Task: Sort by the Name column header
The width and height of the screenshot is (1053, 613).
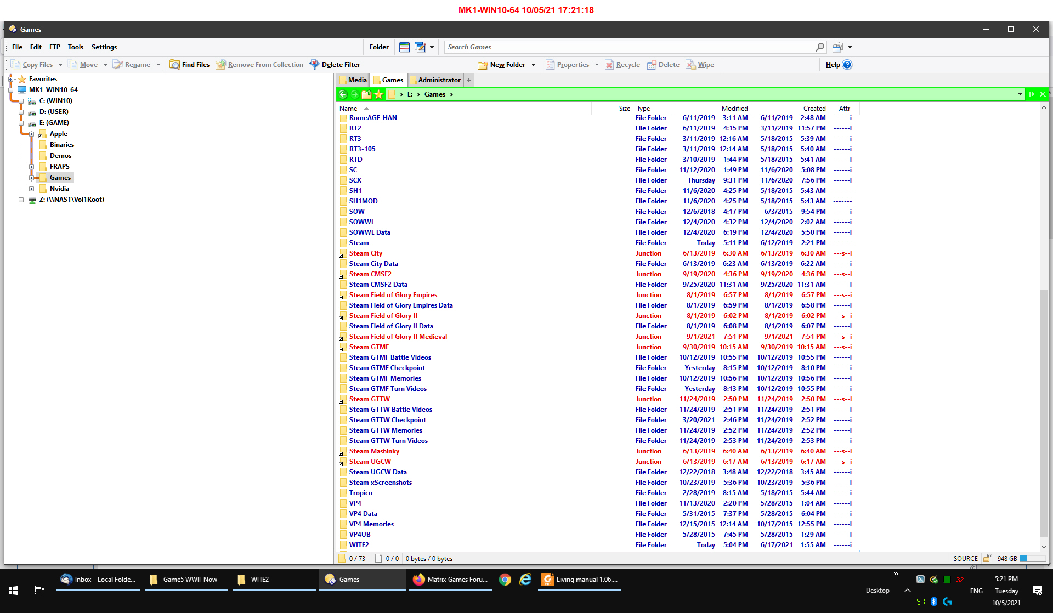Action: 348,109
